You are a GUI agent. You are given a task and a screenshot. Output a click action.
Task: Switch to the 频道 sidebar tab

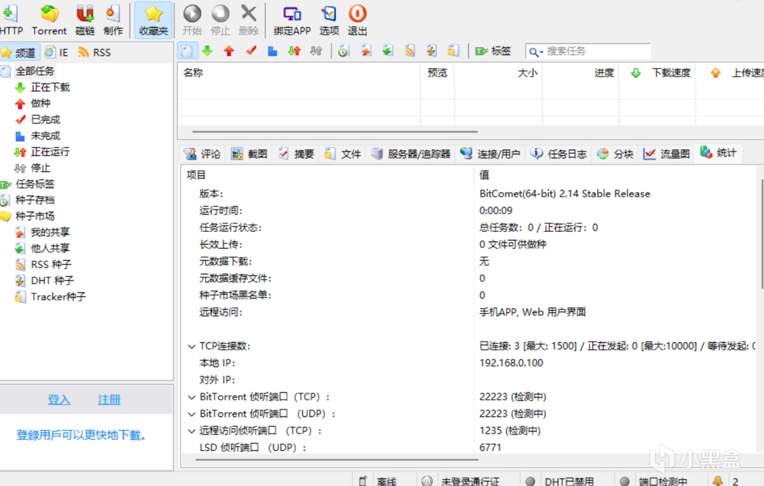point(20,52)
